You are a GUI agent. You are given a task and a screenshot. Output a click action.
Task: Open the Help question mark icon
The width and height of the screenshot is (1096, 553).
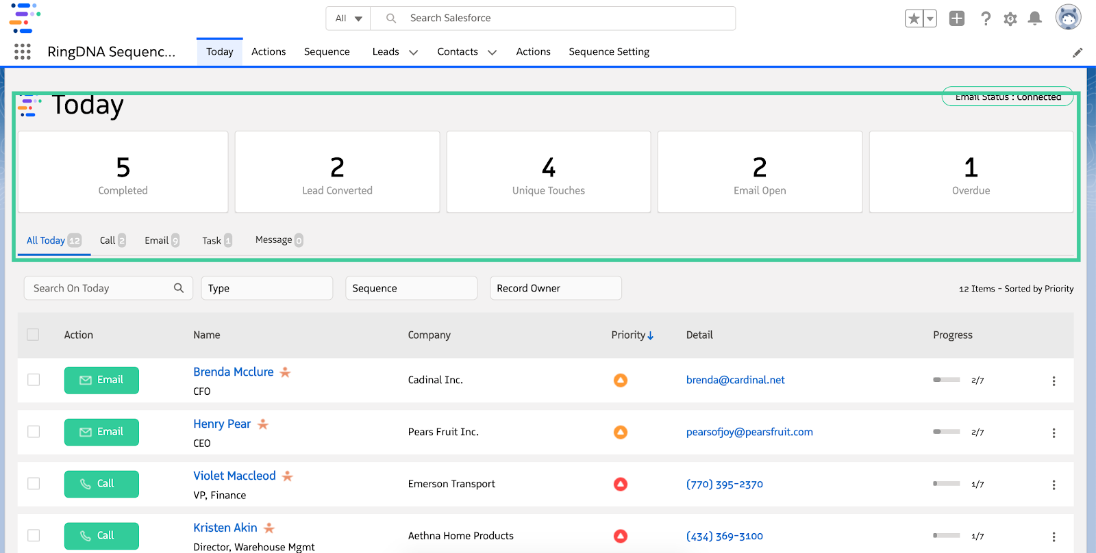tap(986, 18)
